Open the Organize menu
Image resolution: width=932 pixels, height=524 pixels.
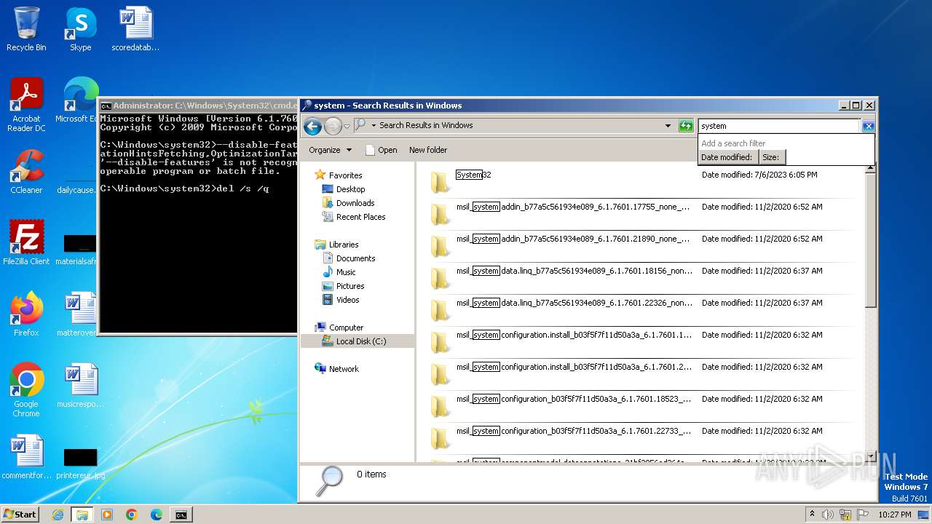click(x=330, y=150)
